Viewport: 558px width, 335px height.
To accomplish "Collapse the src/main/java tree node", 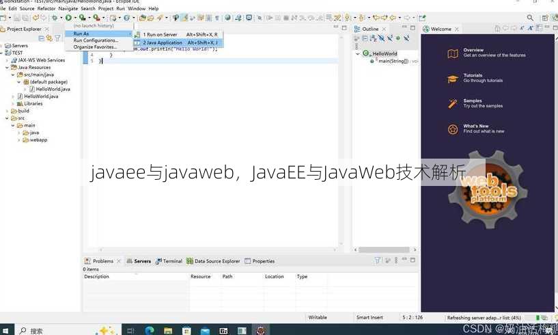I will pos(13,75).
